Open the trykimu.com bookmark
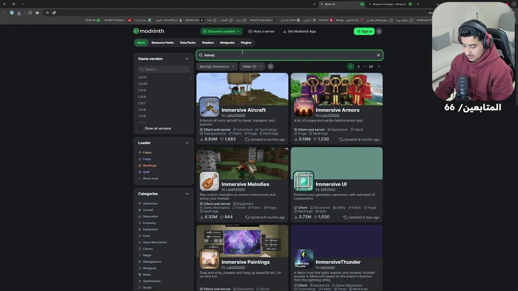518x291 pixels. (x=194, y=20)
